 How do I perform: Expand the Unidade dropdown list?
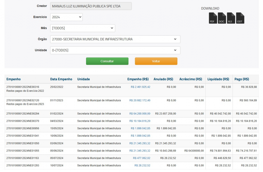[x=115, y=50]
